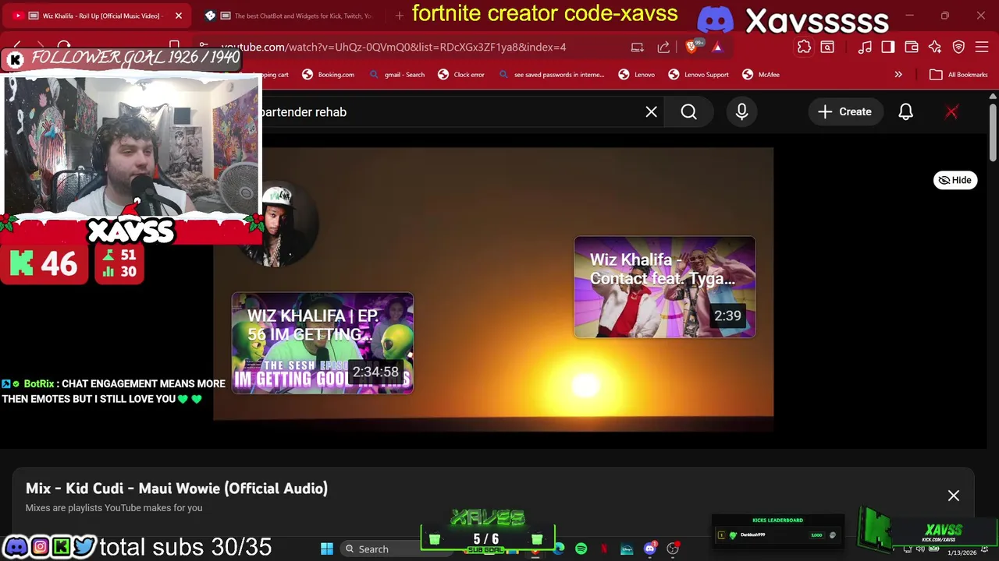This screenshot has width=999, height=561.
Task: Open the Brave Wallet icon
Action: (912, 47)
